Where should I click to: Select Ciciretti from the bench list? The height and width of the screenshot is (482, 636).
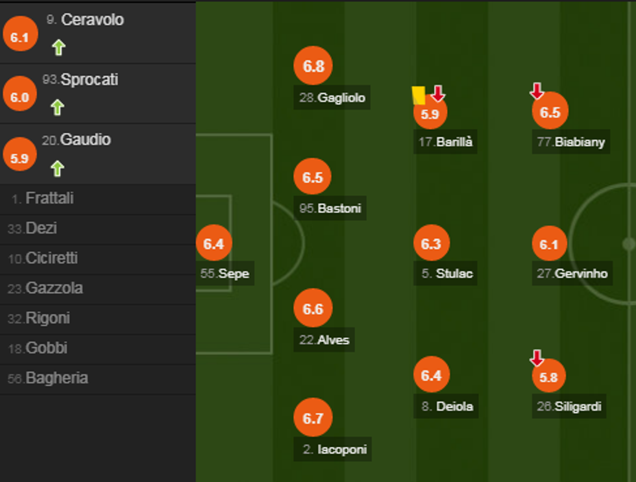coord(51,258)
